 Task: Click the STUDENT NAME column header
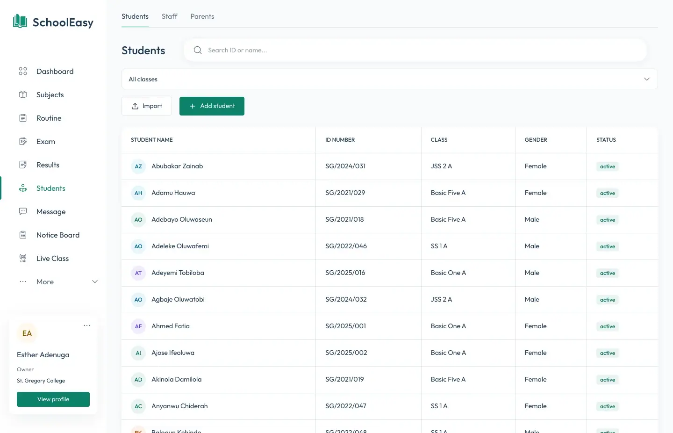tap(152, 140)
